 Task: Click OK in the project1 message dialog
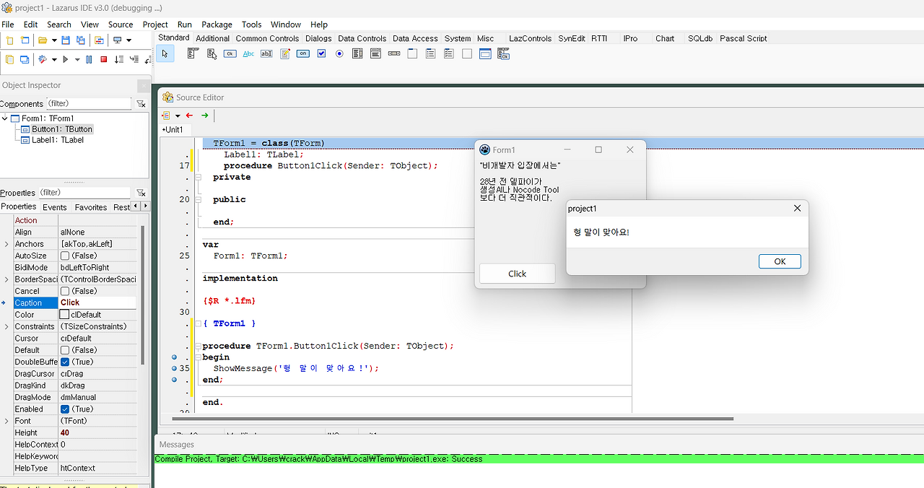(780, 261)
